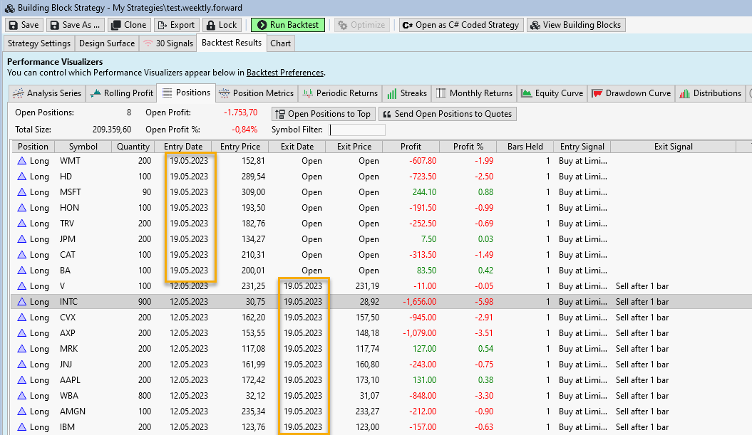752x435 pixels.
Task: Click the Symbol Filter input field
Action: coord(357,130)
